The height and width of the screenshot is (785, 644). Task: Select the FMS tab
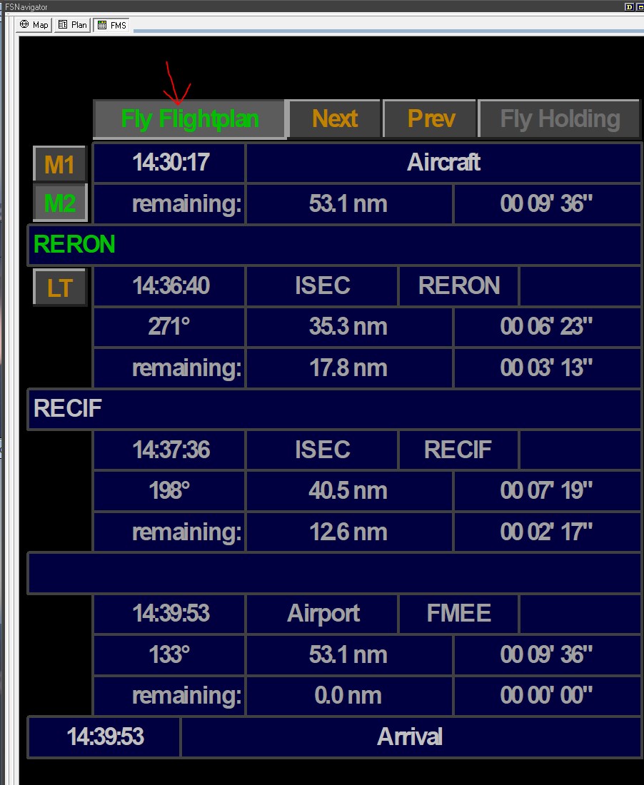pos(111,24)
